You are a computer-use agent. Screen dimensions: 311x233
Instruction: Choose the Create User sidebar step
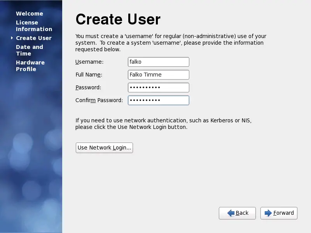34,38
